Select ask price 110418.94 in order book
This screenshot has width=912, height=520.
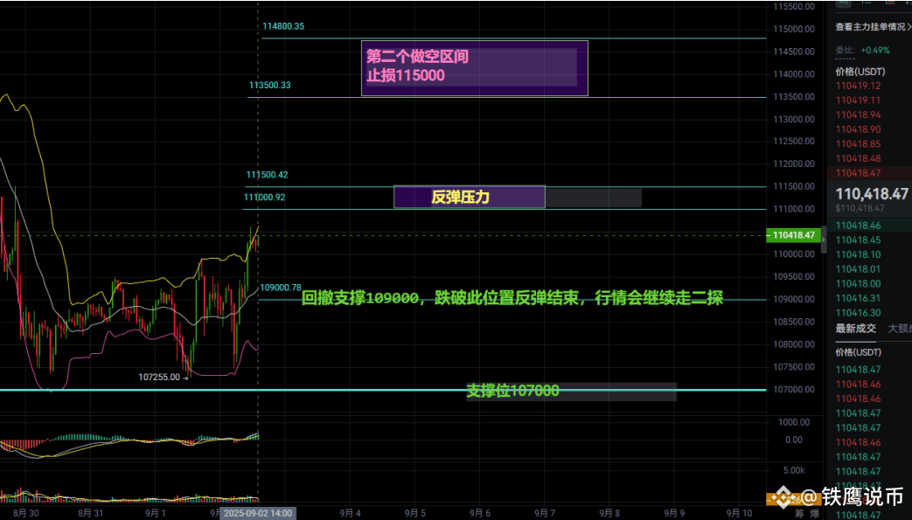858,114
